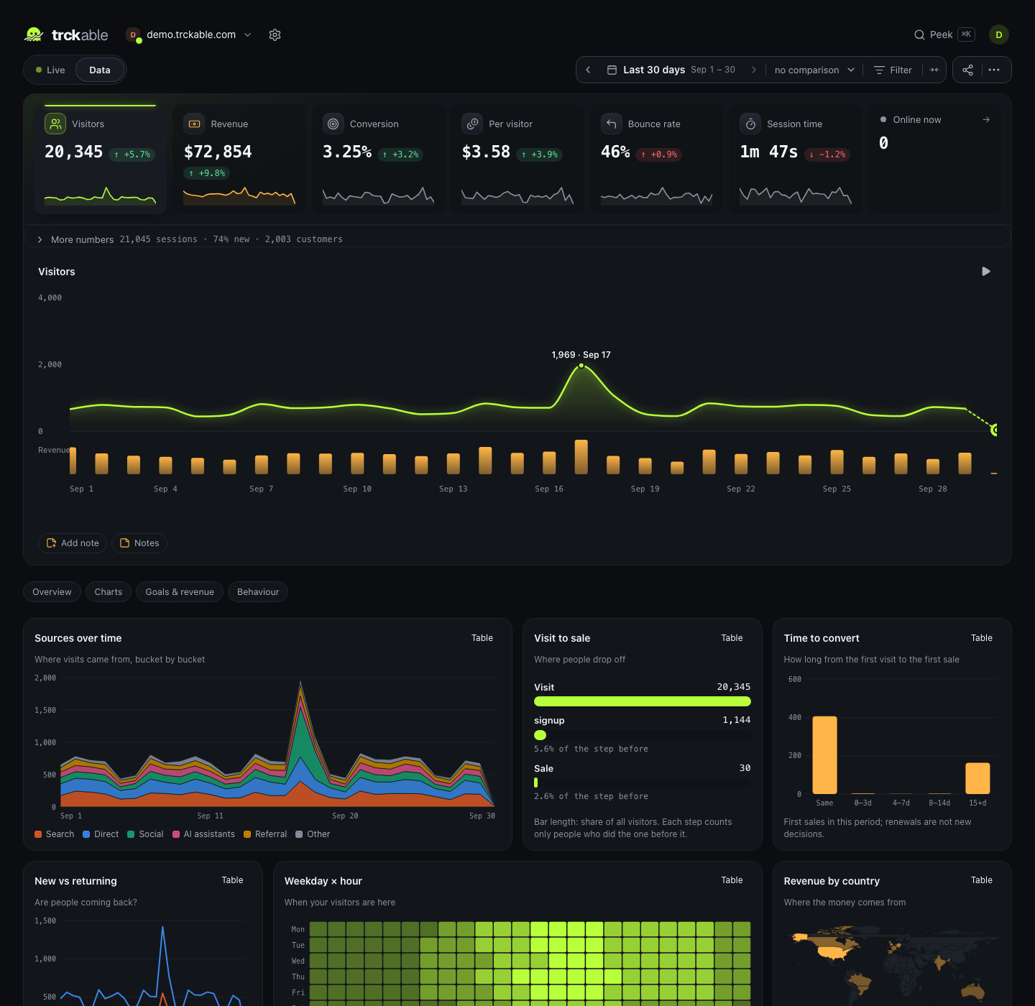Viewport: 1035px width, 1006px height.
Task: Select the Goals & revenue tab
Action: pos(180,592)
